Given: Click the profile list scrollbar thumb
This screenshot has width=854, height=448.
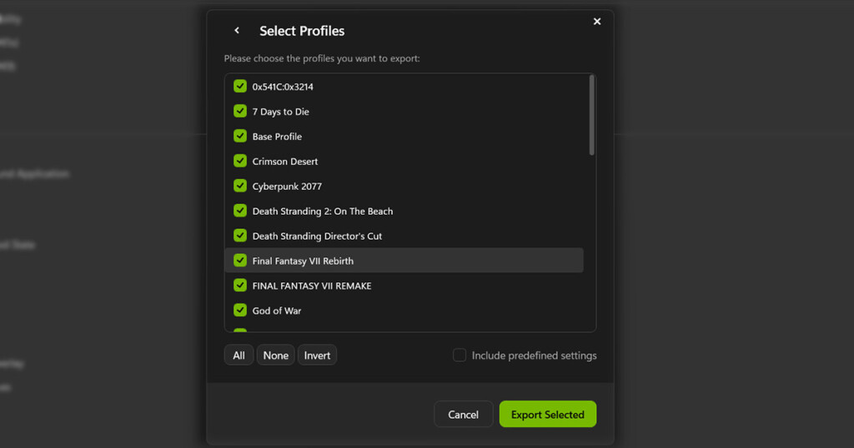Looking at the screenshot, I should tap(591, 115).
